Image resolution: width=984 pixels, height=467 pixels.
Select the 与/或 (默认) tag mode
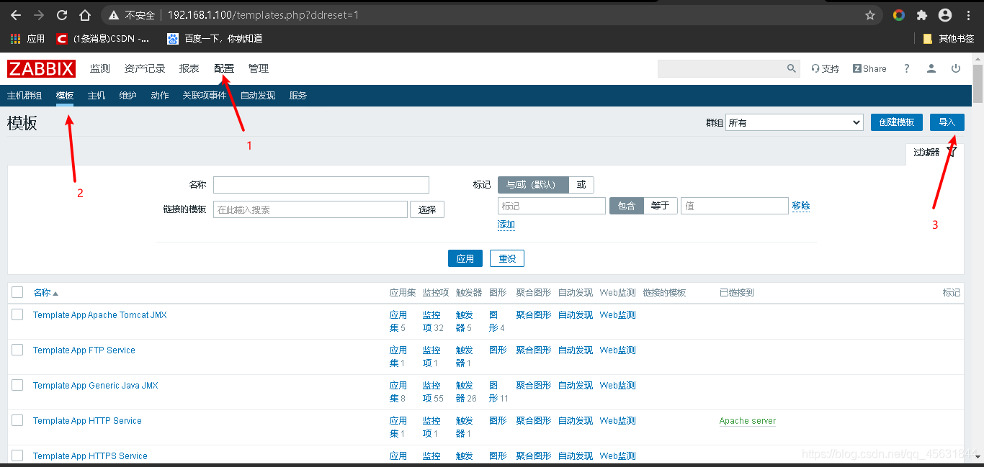tap(533, 184)
